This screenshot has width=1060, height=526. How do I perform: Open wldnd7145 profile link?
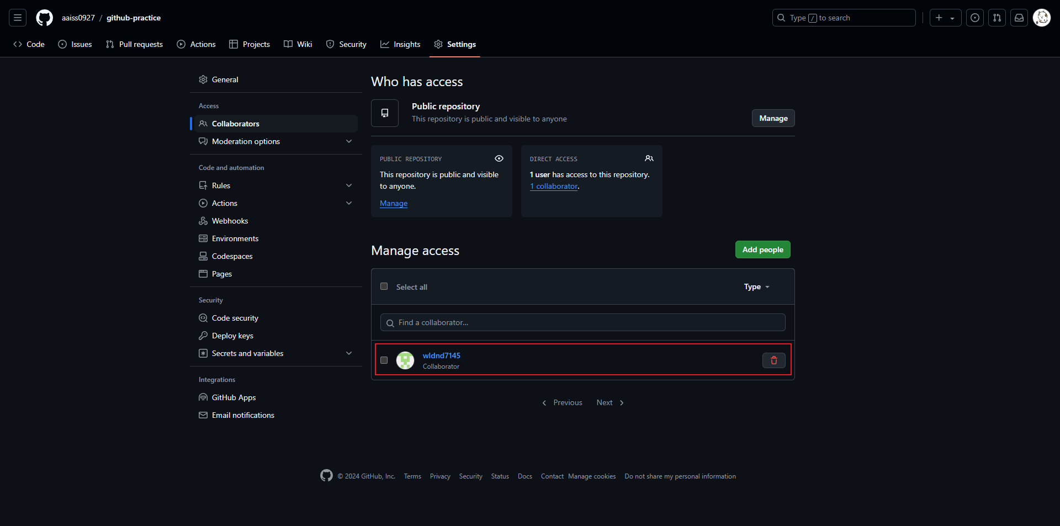coord(442,355)
